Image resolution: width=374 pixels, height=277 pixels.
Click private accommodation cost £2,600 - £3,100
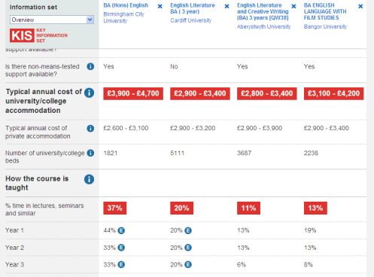click(126, 128)
